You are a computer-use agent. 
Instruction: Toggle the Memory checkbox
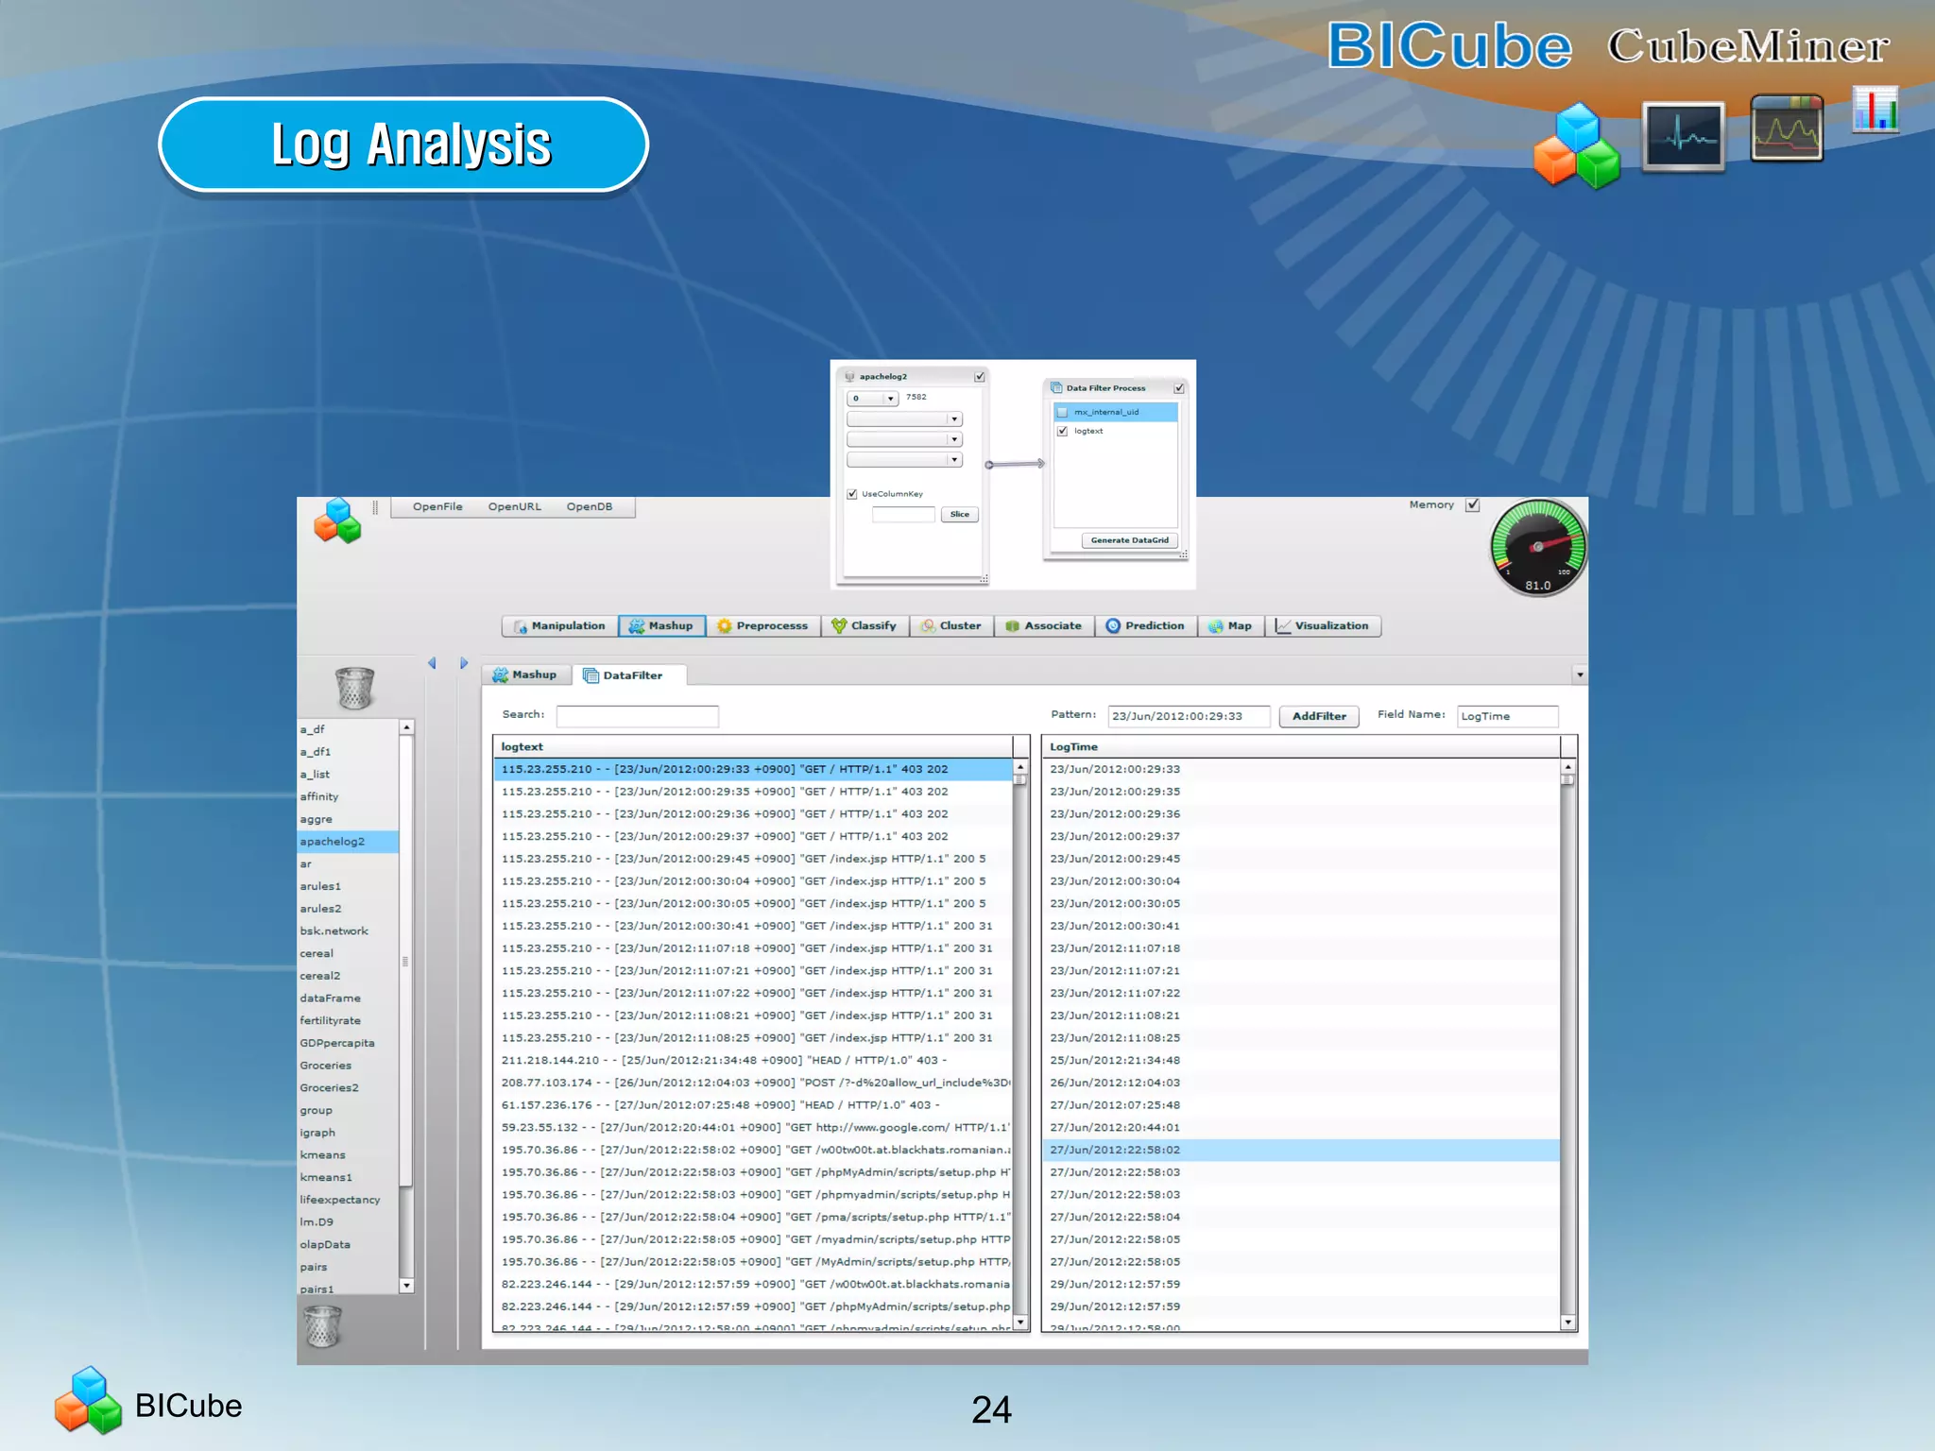click(x=1472, y=504)
